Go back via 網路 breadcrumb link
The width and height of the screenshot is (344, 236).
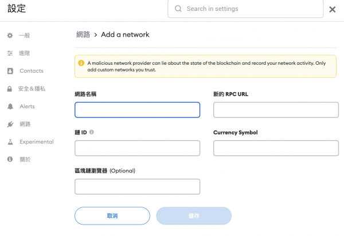tap(83, 34)
